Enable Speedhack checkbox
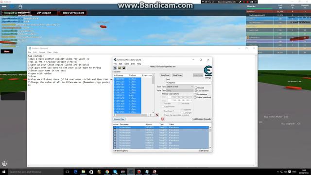This screenshot has height=175, width=311. click(x=195, y=97)
